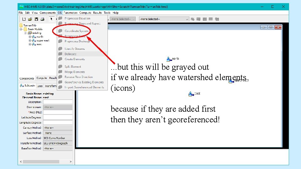The image size is (301, 169).
Task: Open the Surface Method dropdown
Action: 58,133
